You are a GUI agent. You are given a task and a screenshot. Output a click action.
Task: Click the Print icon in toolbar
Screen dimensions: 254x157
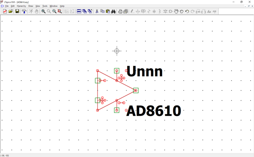(x=120, y=11)
